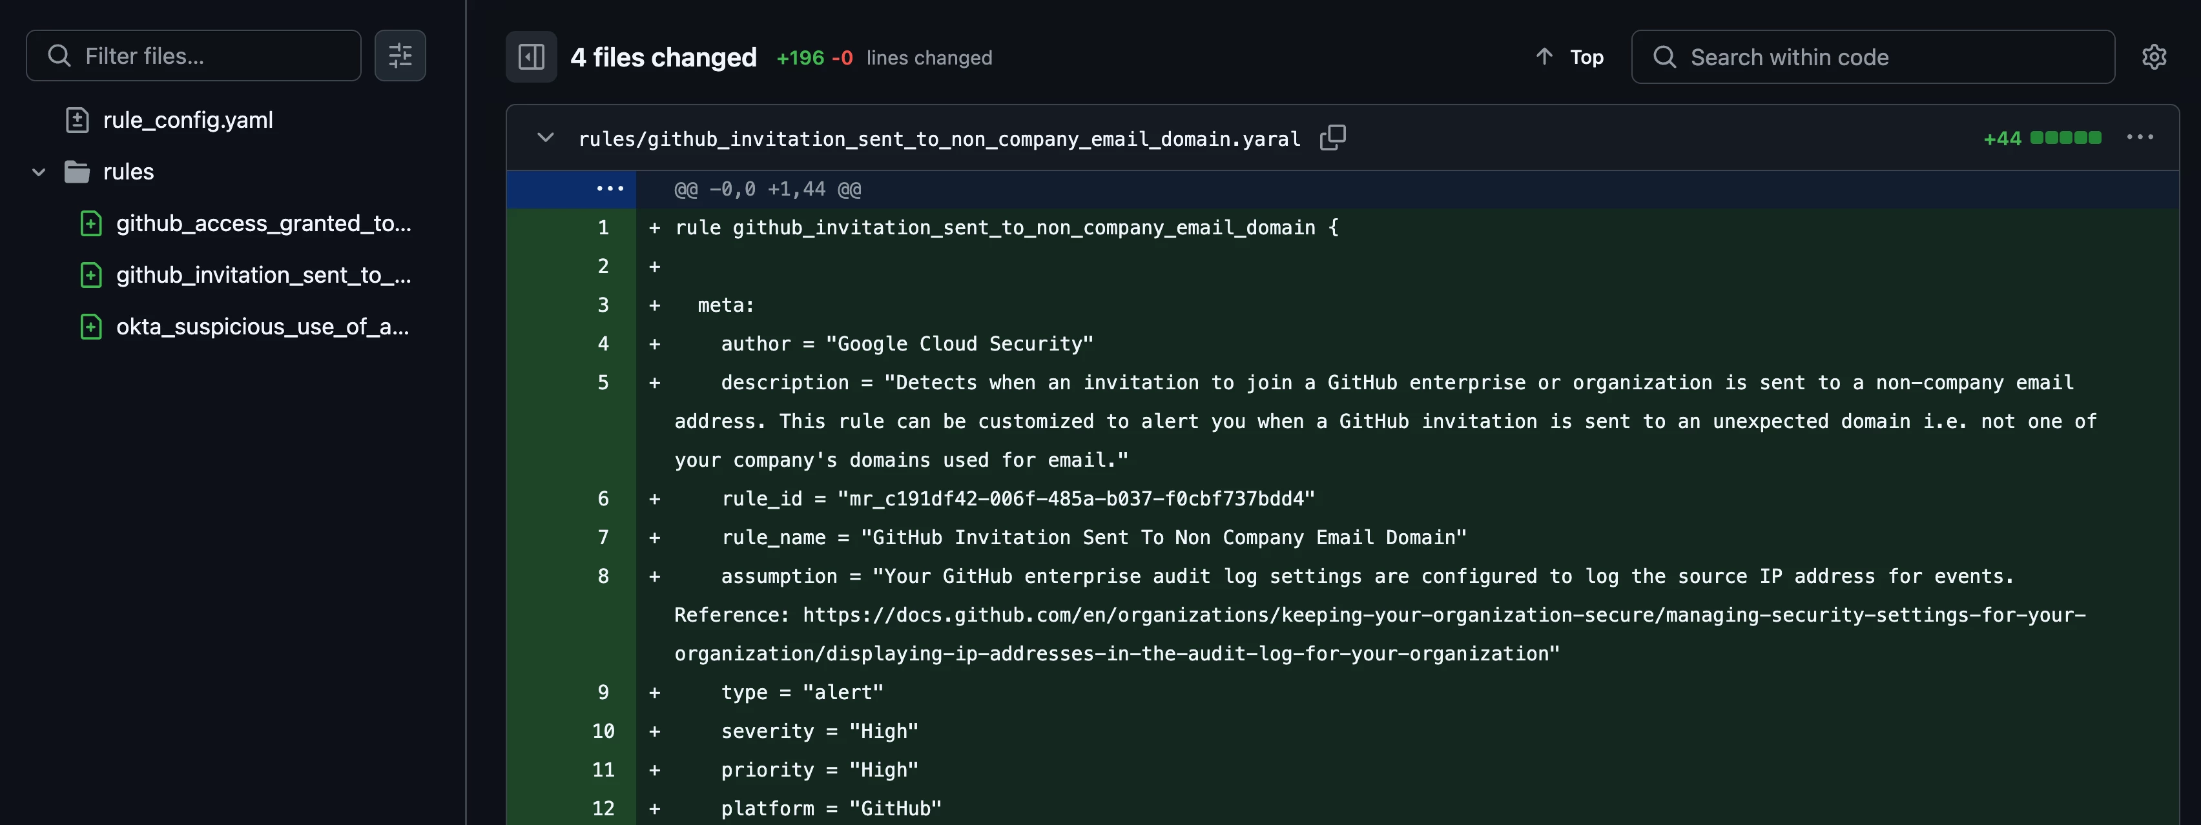
Task: Open the file filter options button
Action: click(400, 56)
